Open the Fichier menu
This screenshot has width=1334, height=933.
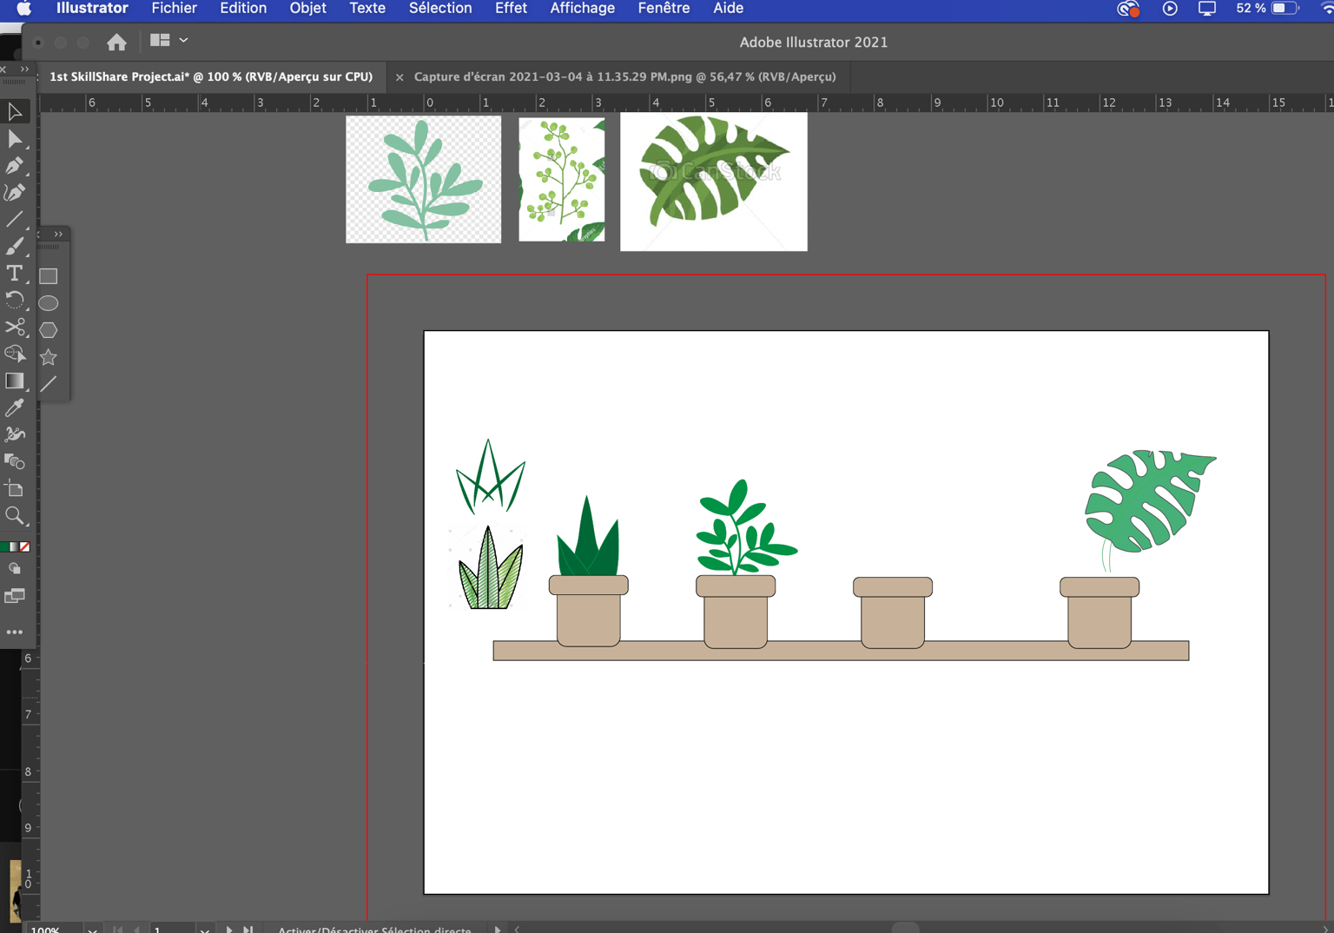tap(174, 9)
